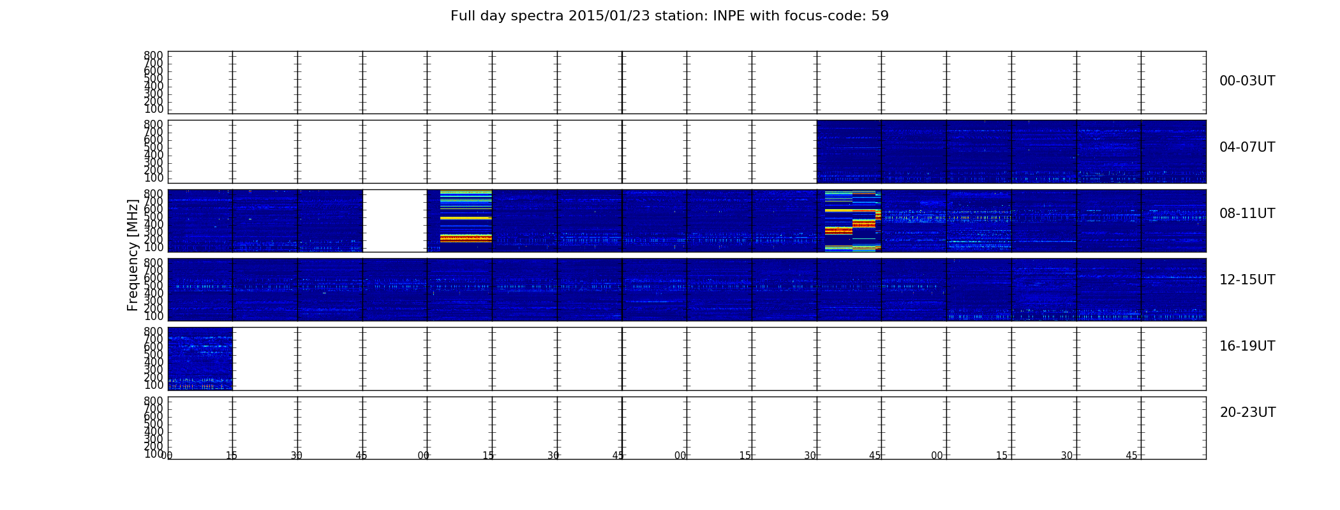The image size is (1340, 510).
Task: Click the 100 tick label of the 12-15UT panel
Action: [x=153, y=316]
